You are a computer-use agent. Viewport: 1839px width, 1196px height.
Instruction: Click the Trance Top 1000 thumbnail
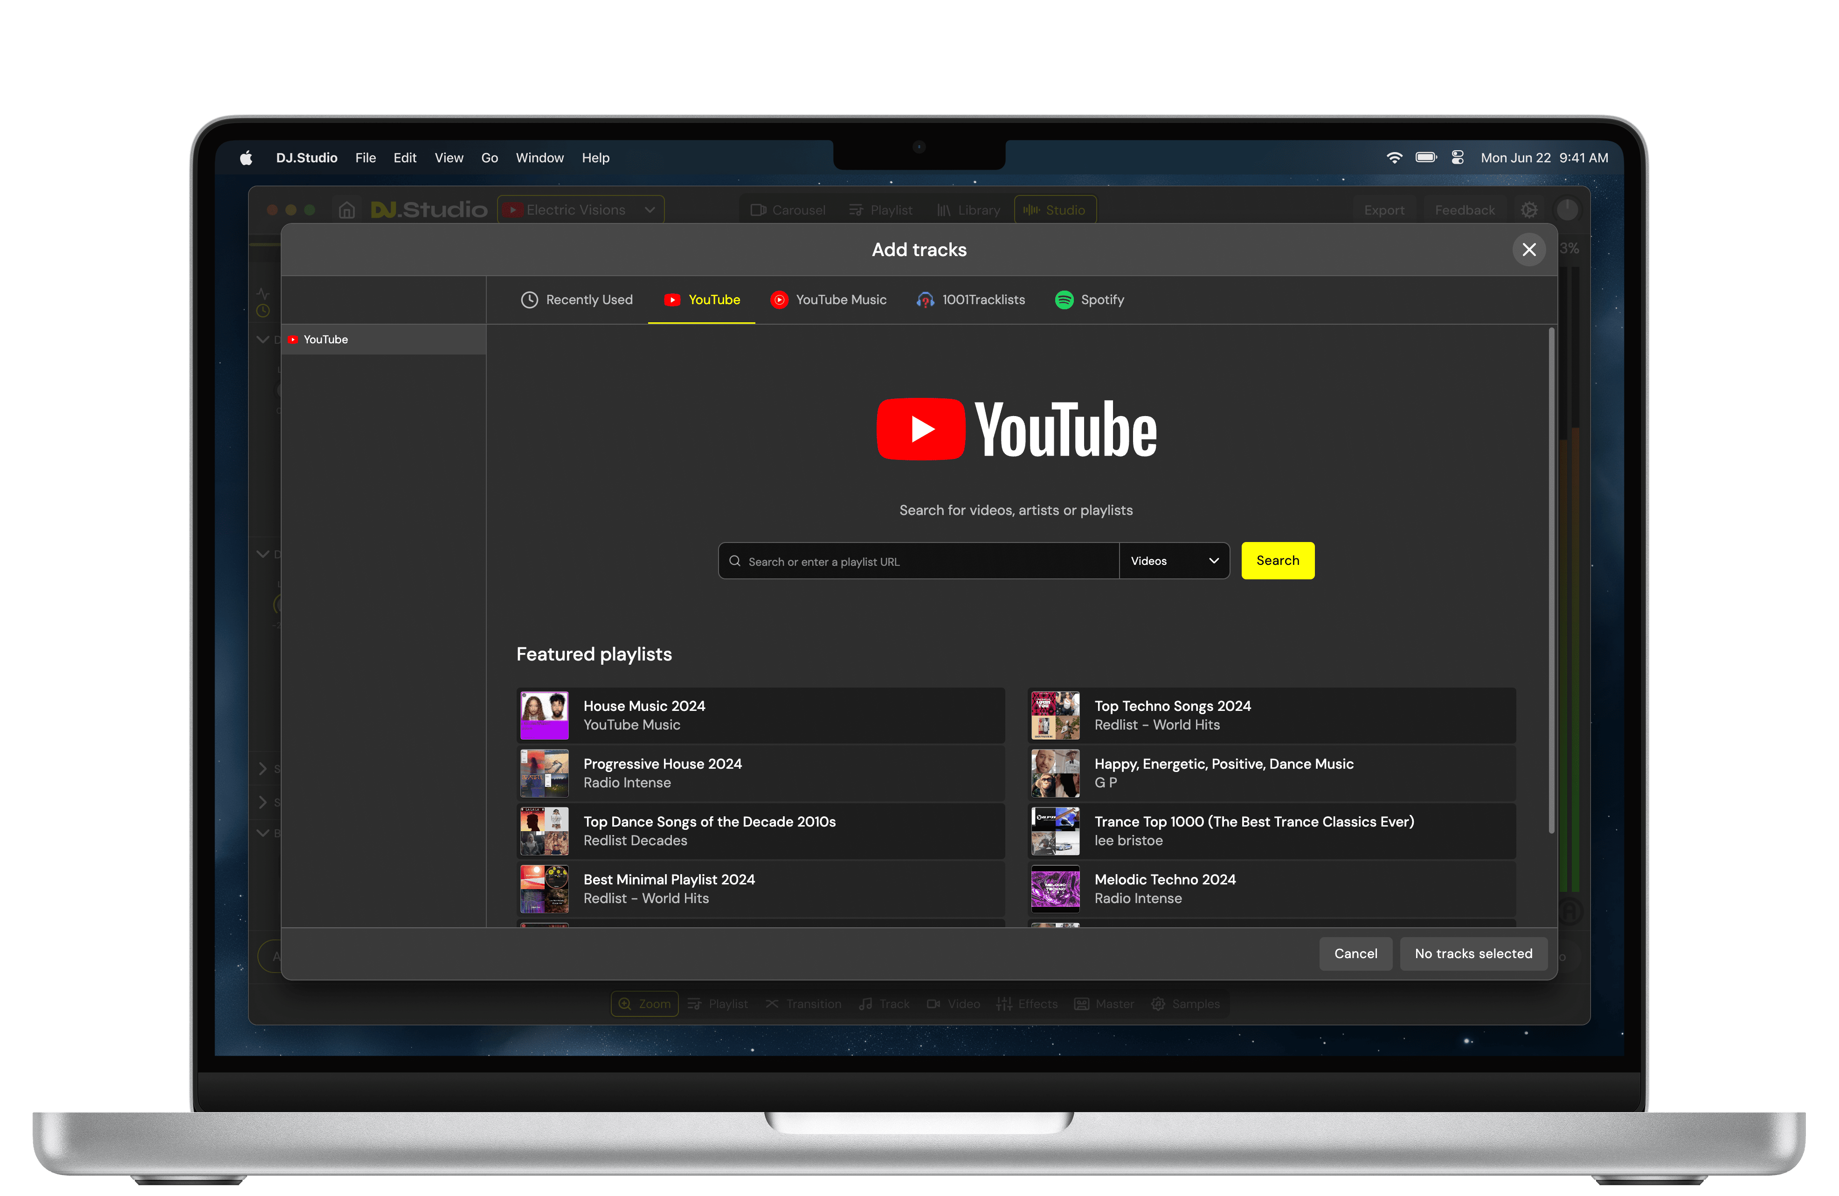pyautogui.click(x=1056, y=831)
